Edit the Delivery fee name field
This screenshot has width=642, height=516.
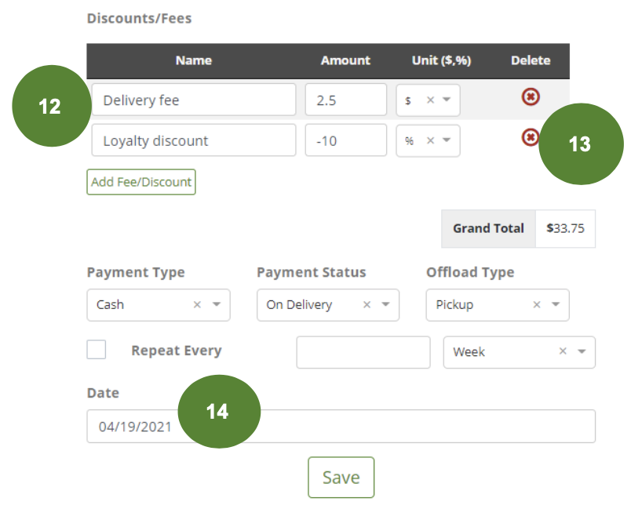[x=194, y=100]
